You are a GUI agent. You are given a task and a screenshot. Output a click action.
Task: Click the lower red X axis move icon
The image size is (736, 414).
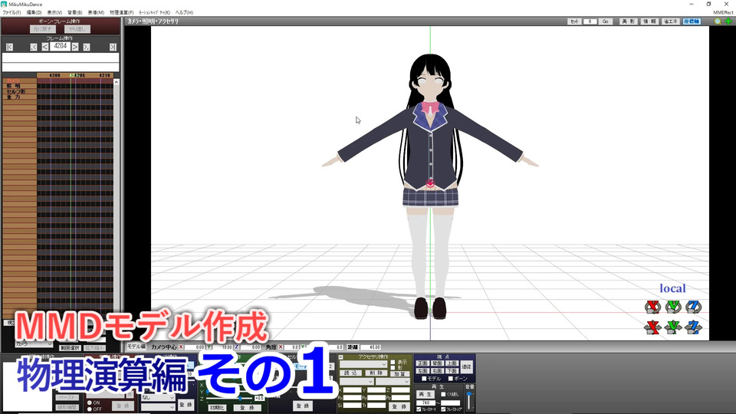(652, 327)
